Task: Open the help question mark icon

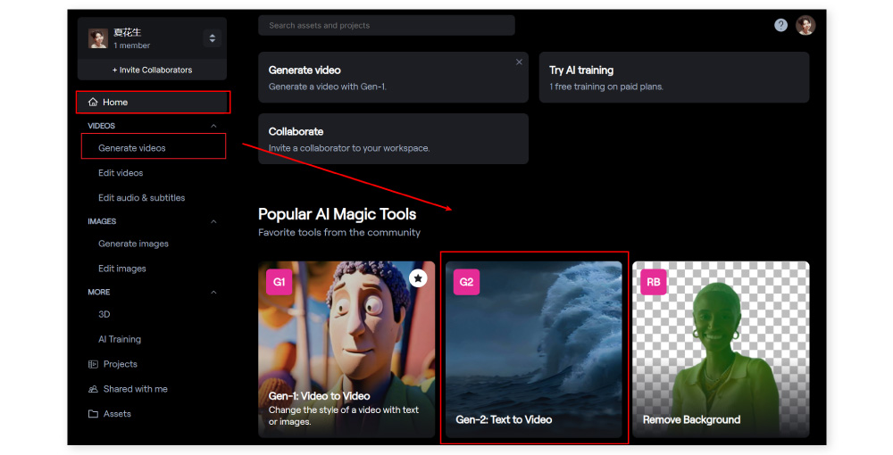Action: 780,25
